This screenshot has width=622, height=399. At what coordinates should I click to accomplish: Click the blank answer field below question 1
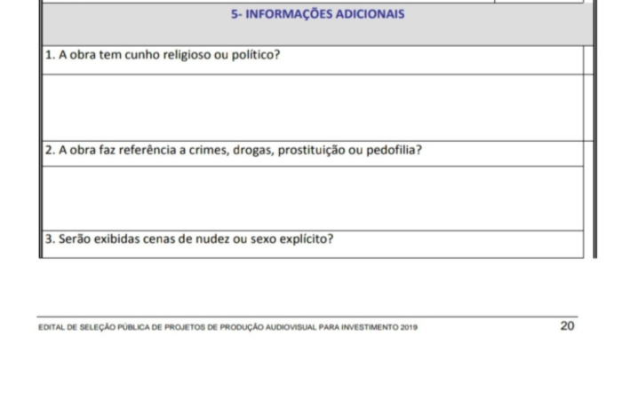tap(313, 107)
